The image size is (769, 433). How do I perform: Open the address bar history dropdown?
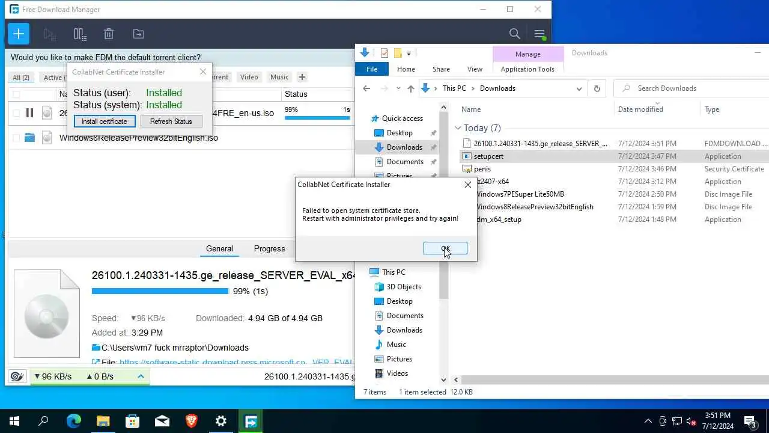pos(579,88)
